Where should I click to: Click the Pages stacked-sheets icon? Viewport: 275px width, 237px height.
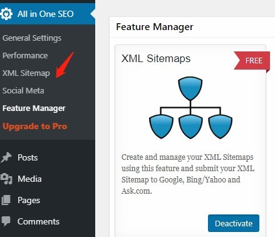pos(6,200)
